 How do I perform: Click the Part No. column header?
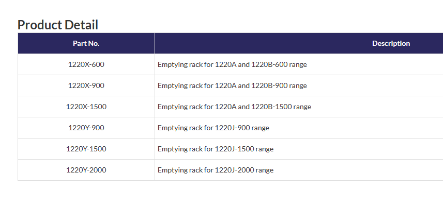click(86, 43)
